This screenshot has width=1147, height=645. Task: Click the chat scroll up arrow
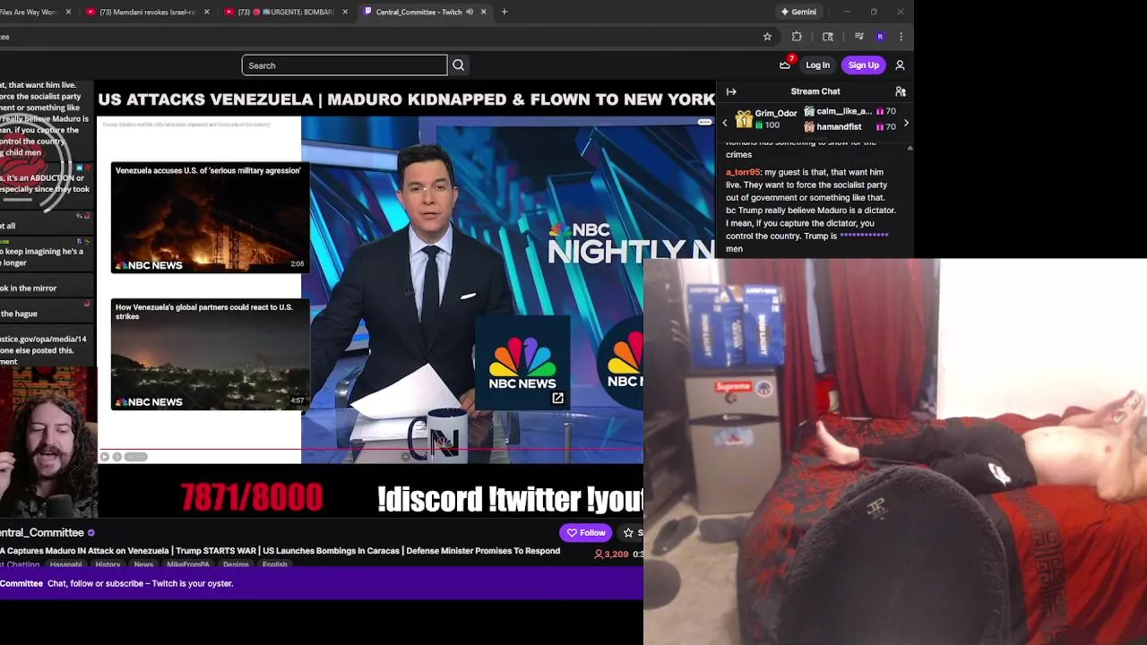[910, 147]
